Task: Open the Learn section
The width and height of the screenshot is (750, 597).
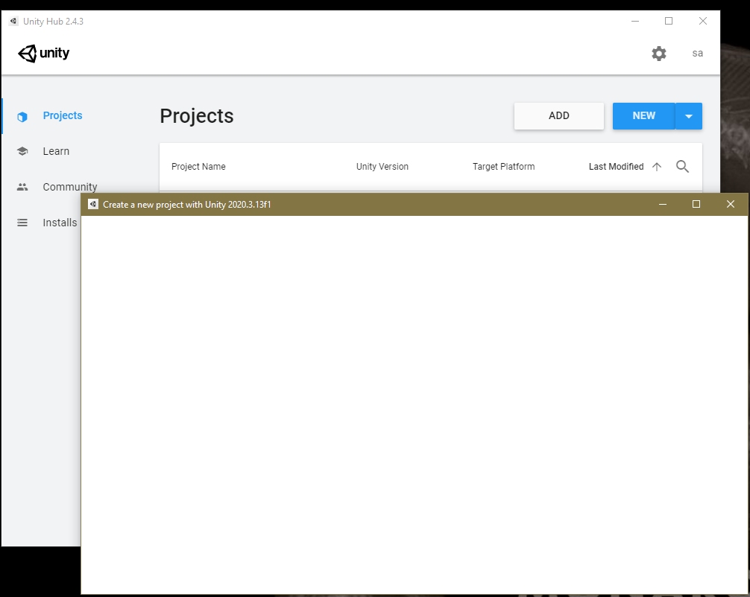Action: point(56,151)
